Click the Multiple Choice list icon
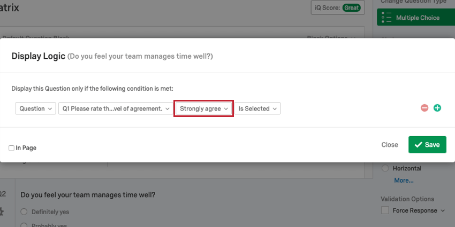This screenshot has height=227, width=455. coord(386,18)
